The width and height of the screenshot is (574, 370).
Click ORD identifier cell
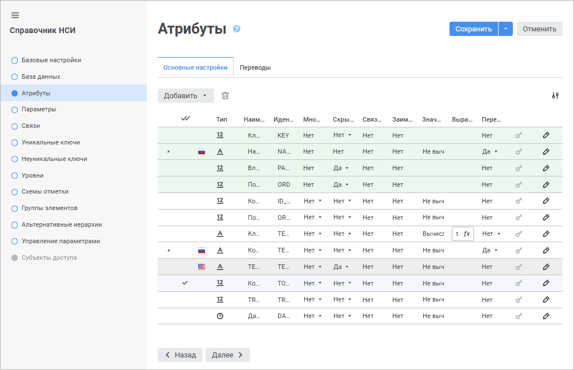pos(284,185)
